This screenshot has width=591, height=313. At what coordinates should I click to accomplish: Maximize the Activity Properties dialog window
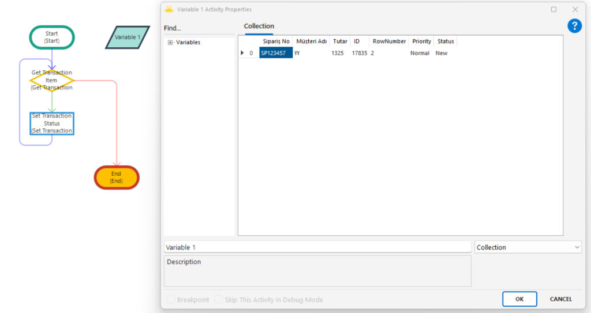click(x=554, y=9)
